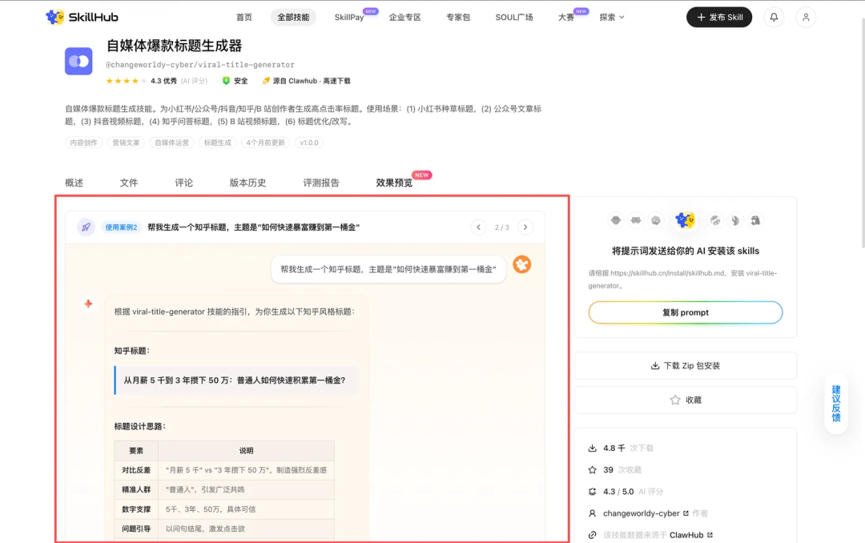The image size is (865, 543).
Task: Switch to the 概述 tab
Action: (x=74, y=183)
